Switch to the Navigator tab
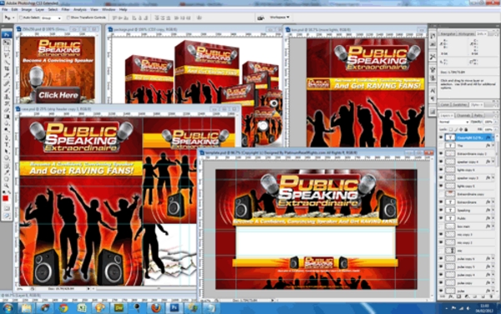 click(x=448, y=34)
